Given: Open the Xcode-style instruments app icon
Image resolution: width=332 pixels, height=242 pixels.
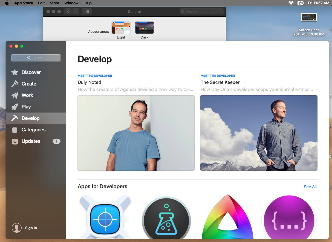Looking at the screenshot, I should pyautogui.click(x=105, y=217).
